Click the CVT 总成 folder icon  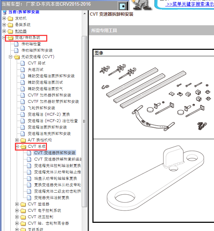click(23, 147)
